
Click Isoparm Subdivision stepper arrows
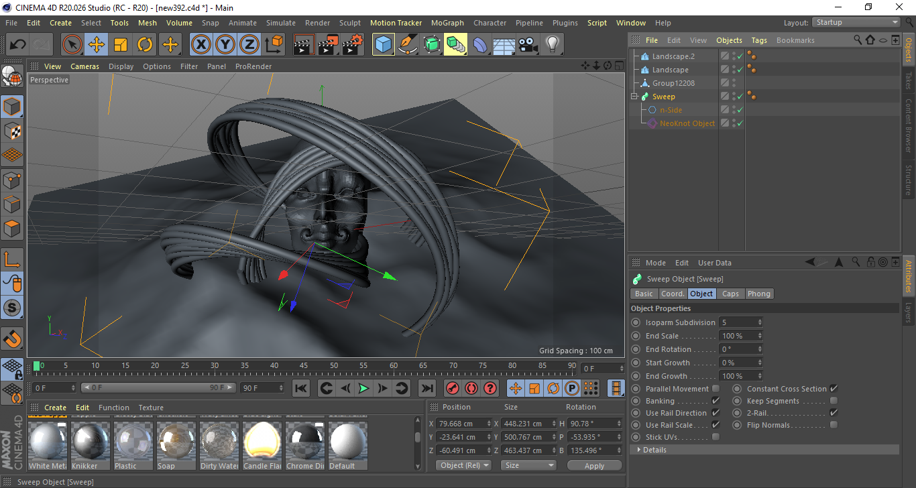(760, 322)
